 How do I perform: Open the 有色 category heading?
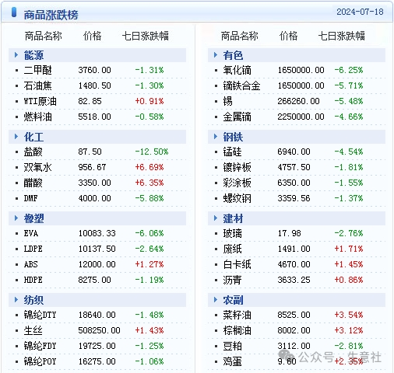[233, 55]
